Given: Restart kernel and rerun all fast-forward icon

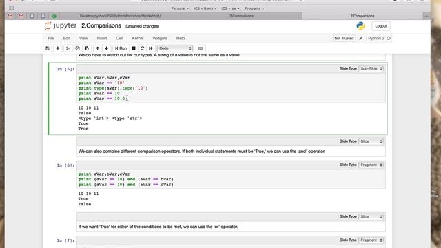Looking at the screenshot, I should pyautogui.click(x=151, y=48).
